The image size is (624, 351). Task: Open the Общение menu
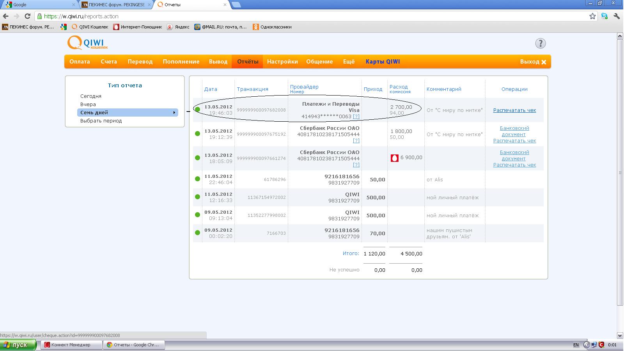(x=319, y=62)
